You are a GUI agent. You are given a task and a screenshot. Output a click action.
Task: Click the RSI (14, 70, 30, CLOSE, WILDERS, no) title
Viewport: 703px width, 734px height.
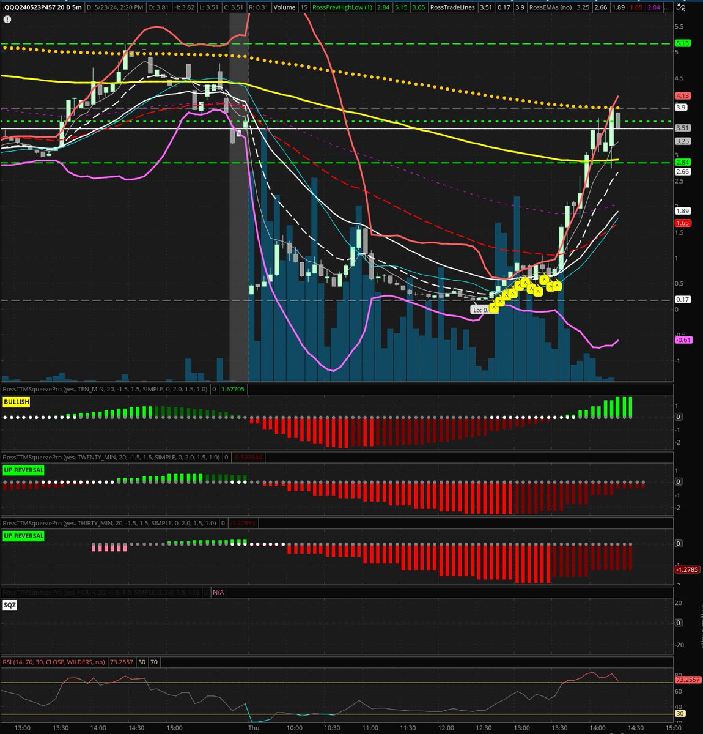pyautogui.click(x=54, y=662)
